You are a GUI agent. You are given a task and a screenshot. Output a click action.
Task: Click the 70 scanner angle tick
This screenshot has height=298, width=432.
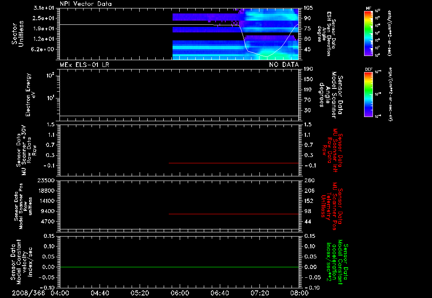tap(307, 100)
